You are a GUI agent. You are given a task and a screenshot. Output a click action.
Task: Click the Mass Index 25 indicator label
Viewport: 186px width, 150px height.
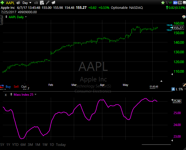[x=24, y=95]
